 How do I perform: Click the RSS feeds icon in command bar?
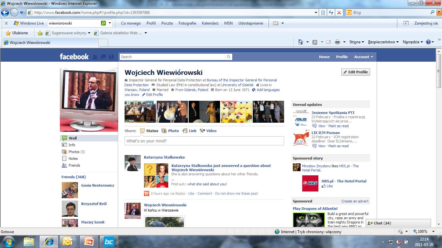(x=315, y=42)
